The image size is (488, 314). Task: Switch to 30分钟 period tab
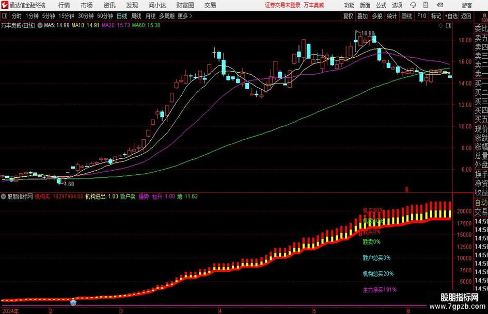click(86, 16)
